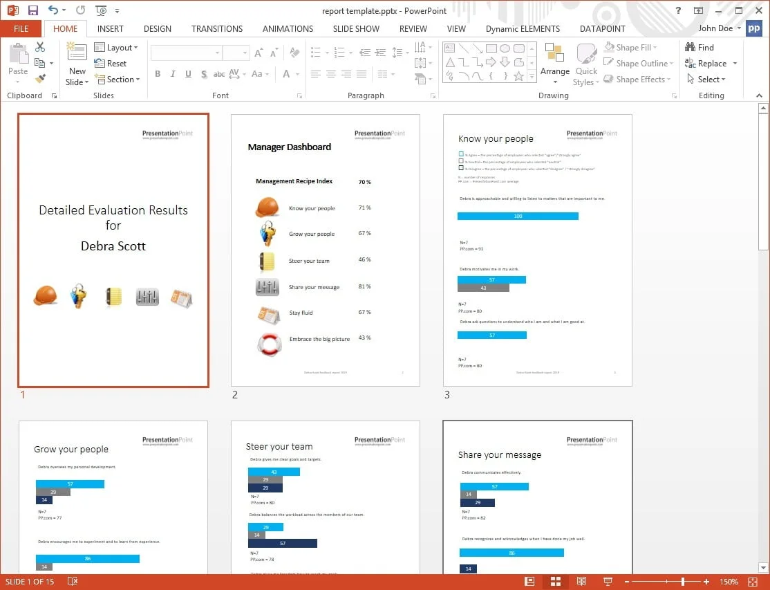The height and width of the screenshot is (590, 770).
Task: Click the Format Painter icon
Action: 41,78
